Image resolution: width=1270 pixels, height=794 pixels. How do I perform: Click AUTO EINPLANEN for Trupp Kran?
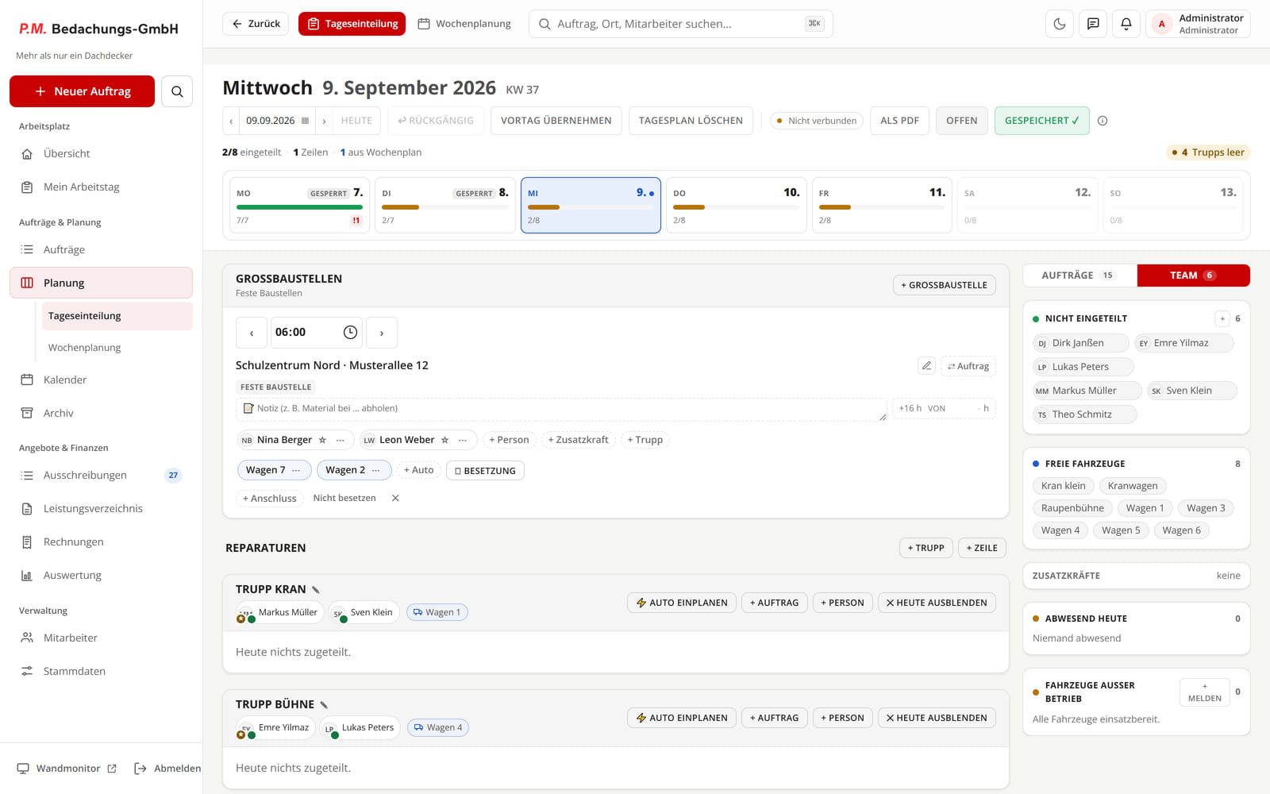click(x=682, y=603)
